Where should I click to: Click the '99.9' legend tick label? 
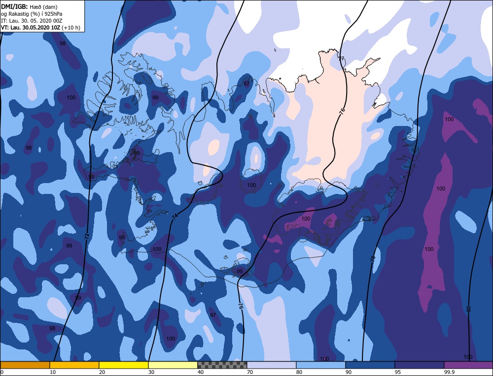(x=448, y=372)
